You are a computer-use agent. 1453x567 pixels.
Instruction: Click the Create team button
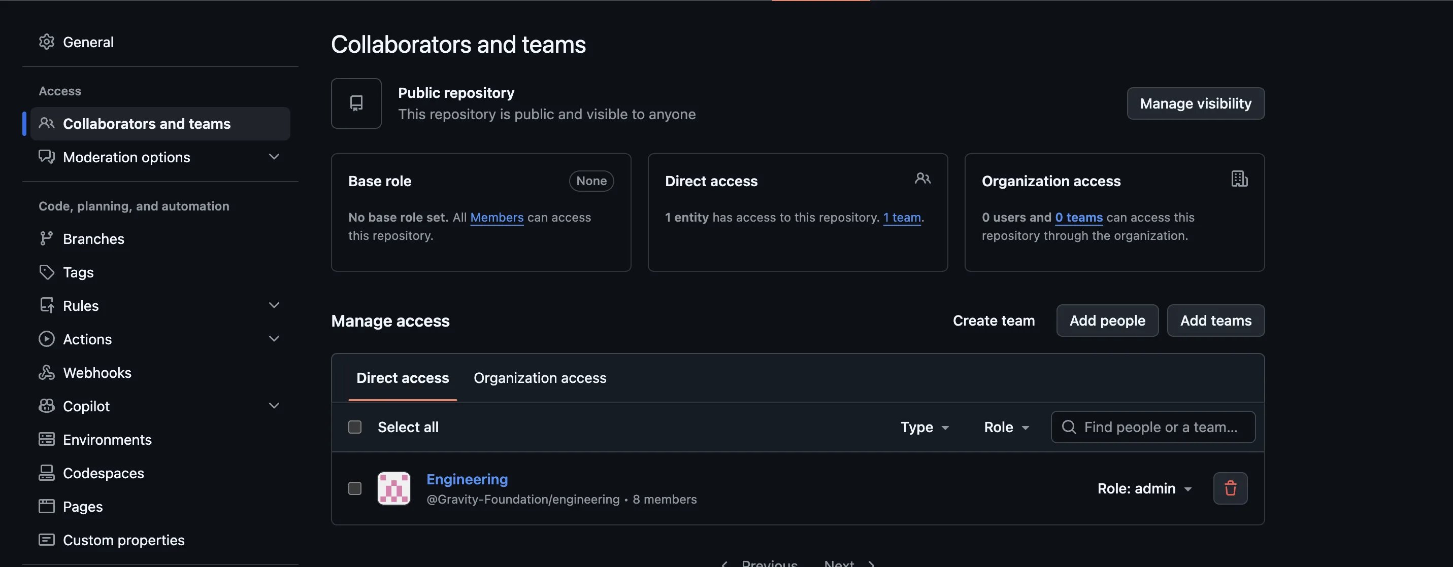[994, 320]
